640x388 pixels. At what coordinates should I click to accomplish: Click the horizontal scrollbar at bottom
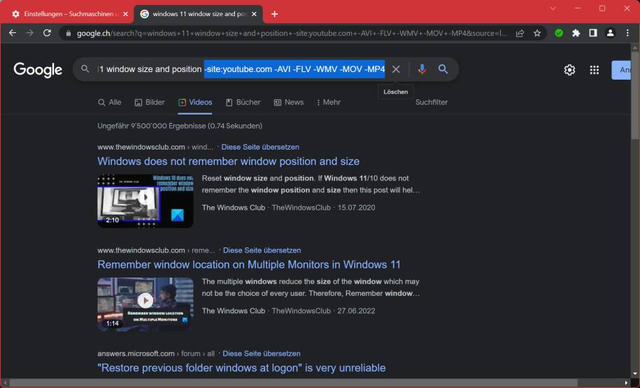coord(293,382)
